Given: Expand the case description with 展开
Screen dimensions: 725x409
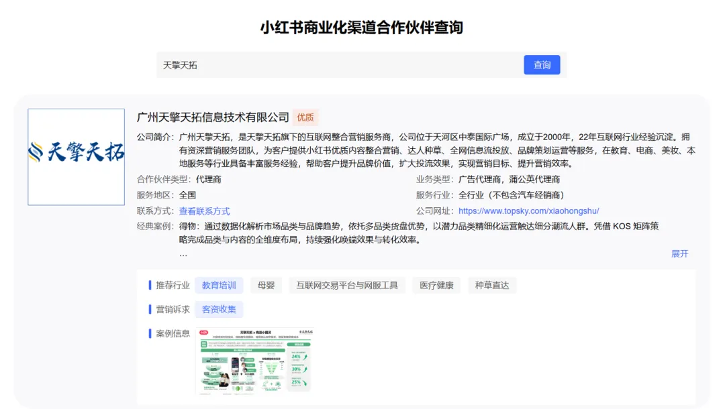Looking at the screenshot, I should tap(679, 253).
